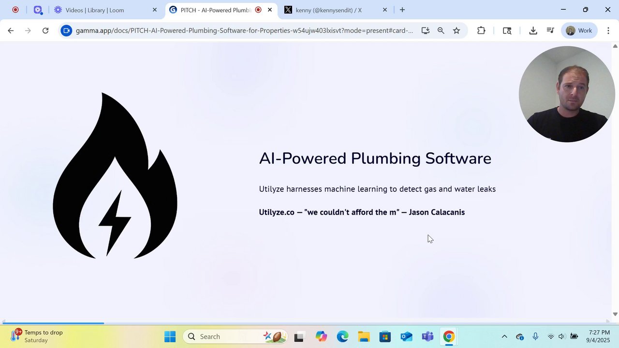
Task: Click the address bar URL field
Action: (244, 30)
